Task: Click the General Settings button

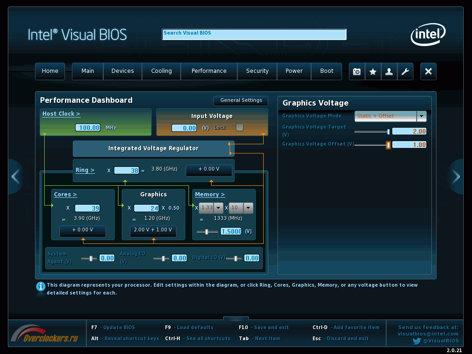Action: point(241,100)
